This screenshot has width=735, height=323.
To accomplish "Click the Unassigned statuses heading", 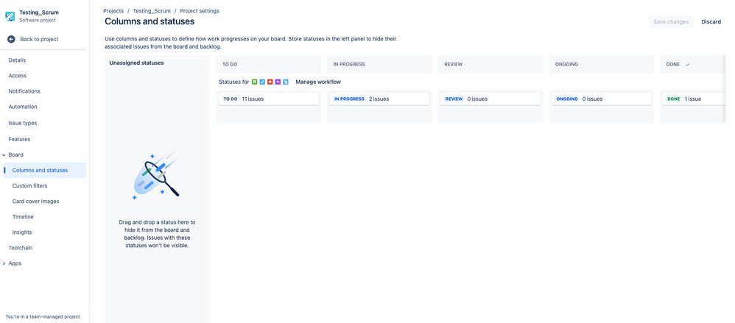I will (136, 63).
